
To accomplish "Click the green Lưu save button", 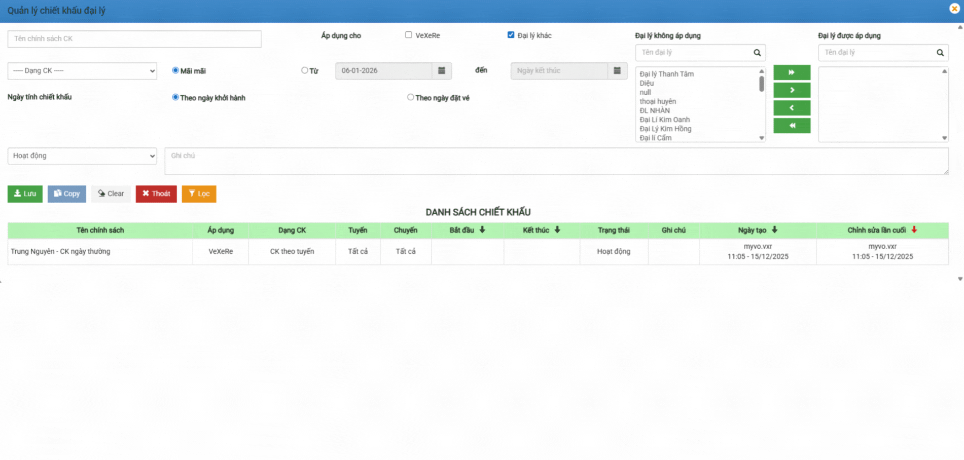I will (25, 194).
